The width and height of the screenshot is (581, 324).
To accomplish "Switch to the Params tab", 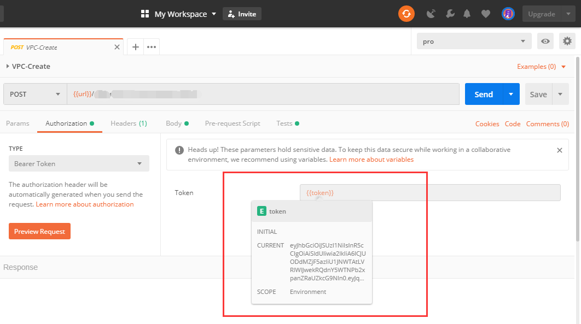I will click(18, 123).
